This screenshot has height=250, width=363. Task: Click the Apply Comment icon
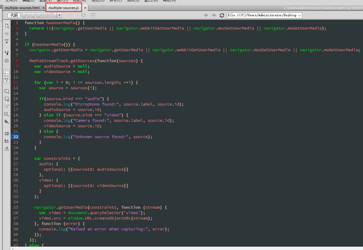tap(7, 91)
